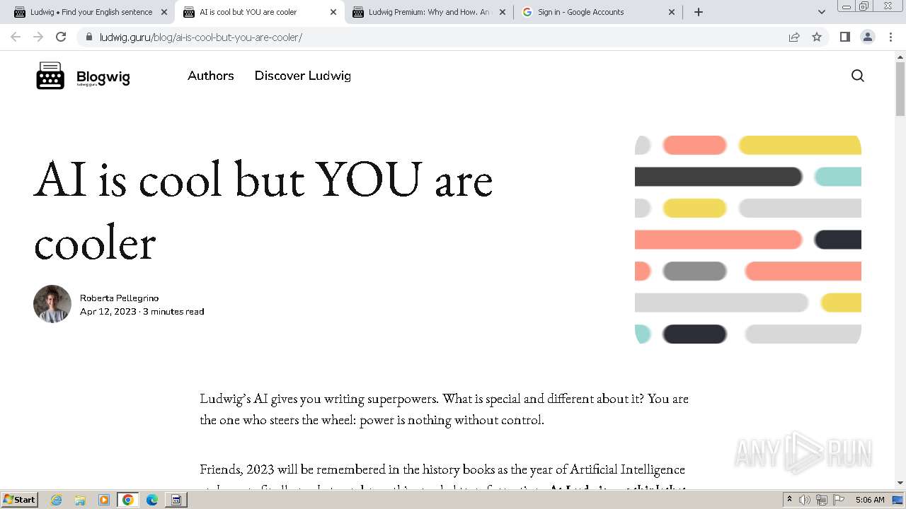906x509 pixels.
Task: Click the Apr 12, 2023 date text
Action: [x=108, y=311]
